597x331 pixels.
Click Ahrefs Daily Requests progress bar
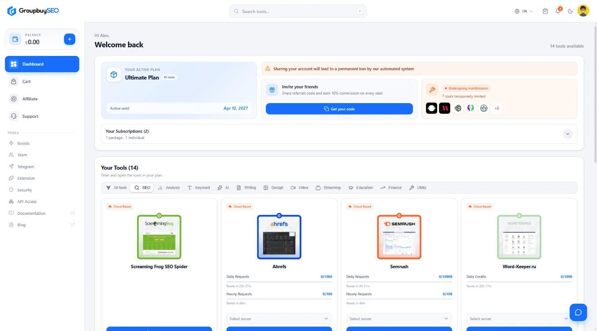(279, 282)
